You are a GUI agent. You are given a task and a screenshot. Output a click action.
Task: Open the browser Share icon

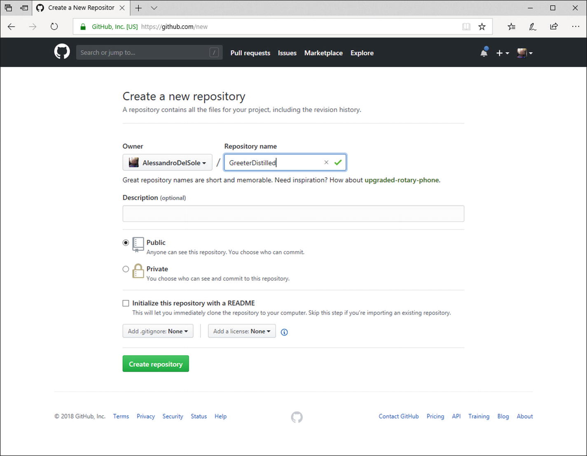pos(554,27)
